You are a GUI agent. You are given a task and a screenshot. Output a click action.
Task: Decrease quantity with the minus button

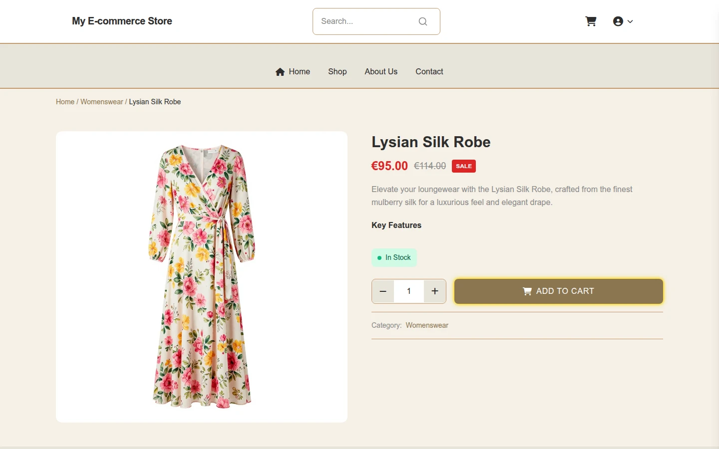[x=383, y=291]
